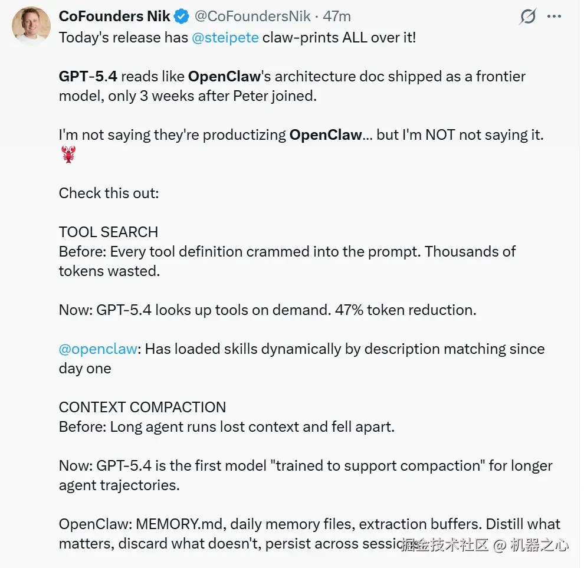The image size is (584, 568).
Task: Open the CoFounders Nik display name
Action: (114, 17)
